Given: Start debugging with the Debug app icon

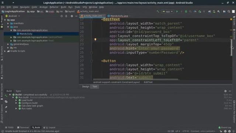Looking at the screenshot, I should (186, 11).
